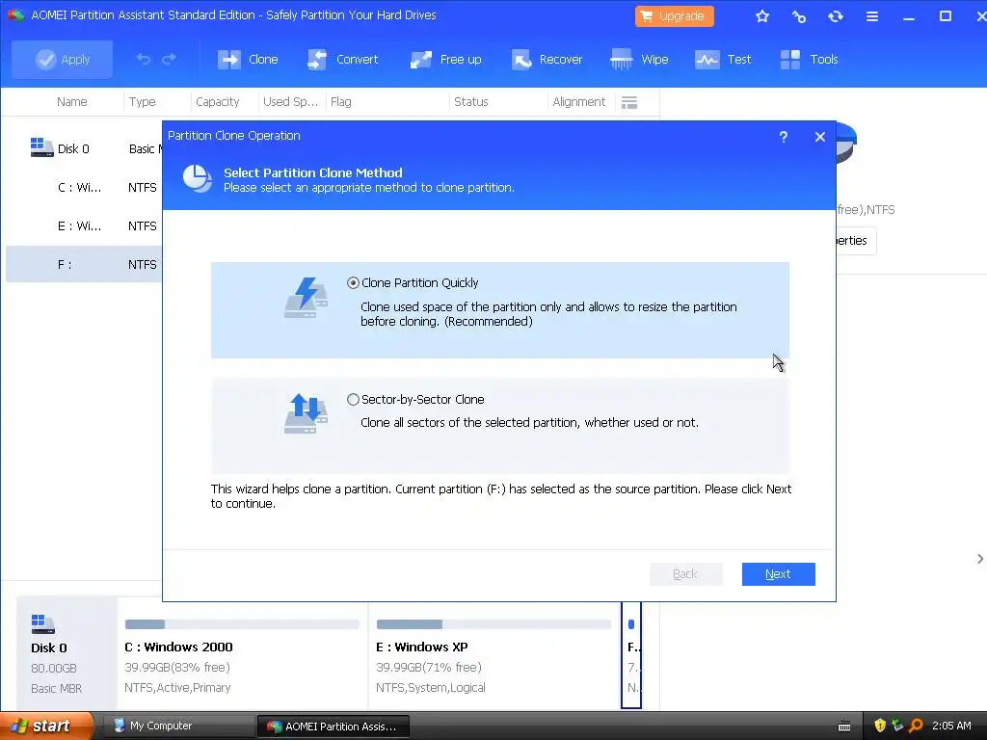Open the Test tool
The image size is (987, 740).
[x=723, y=59]
